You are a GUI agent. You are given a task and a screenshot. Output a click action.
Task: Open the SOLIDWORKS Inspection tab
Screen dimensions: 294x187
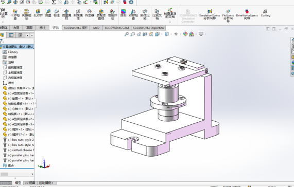click(x=148, y=28)
